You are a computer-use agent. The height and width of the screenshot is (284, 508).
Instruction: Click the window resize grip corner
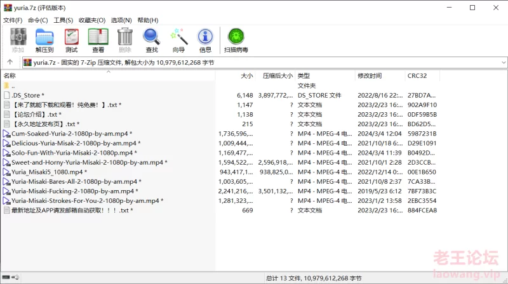pos(505,281)
